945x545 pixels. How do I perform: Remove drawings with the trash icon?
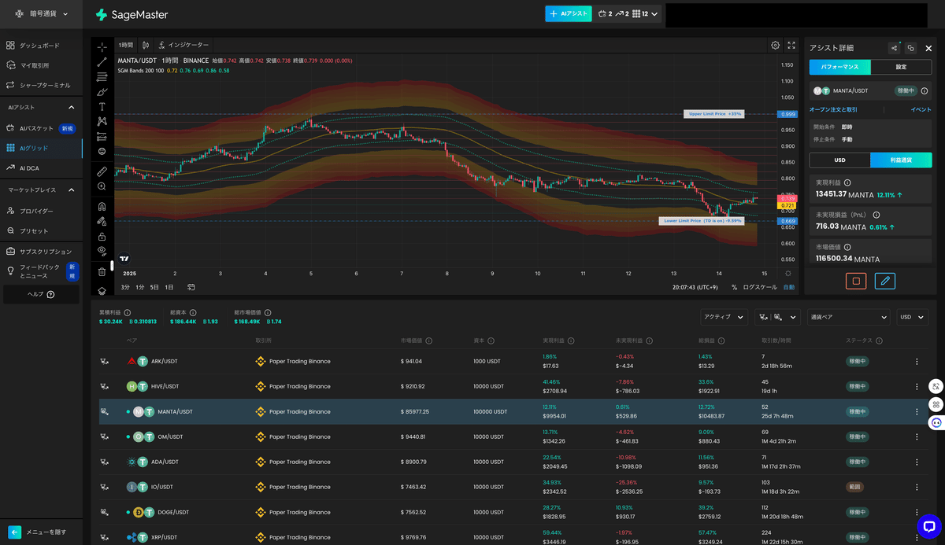pyautogui.click(x=102, y=272)
